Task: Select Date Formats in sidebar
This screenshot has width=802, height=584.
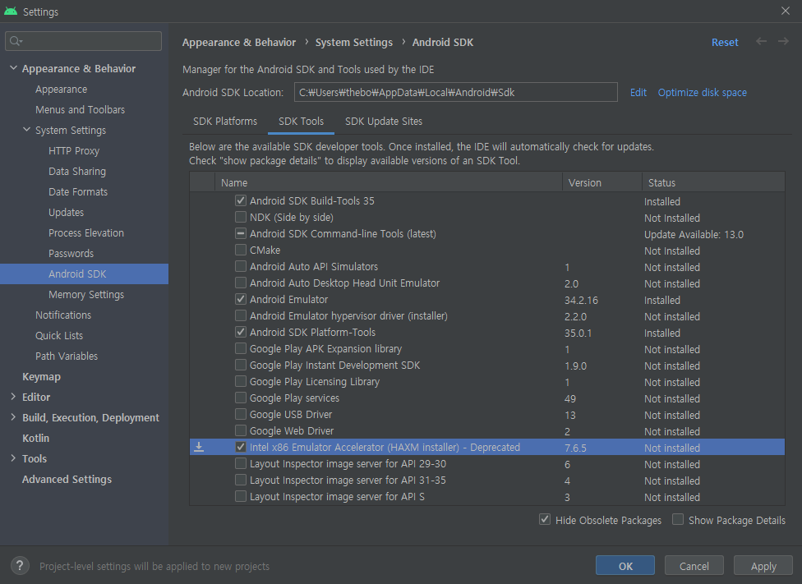Action: click(78, 191)
